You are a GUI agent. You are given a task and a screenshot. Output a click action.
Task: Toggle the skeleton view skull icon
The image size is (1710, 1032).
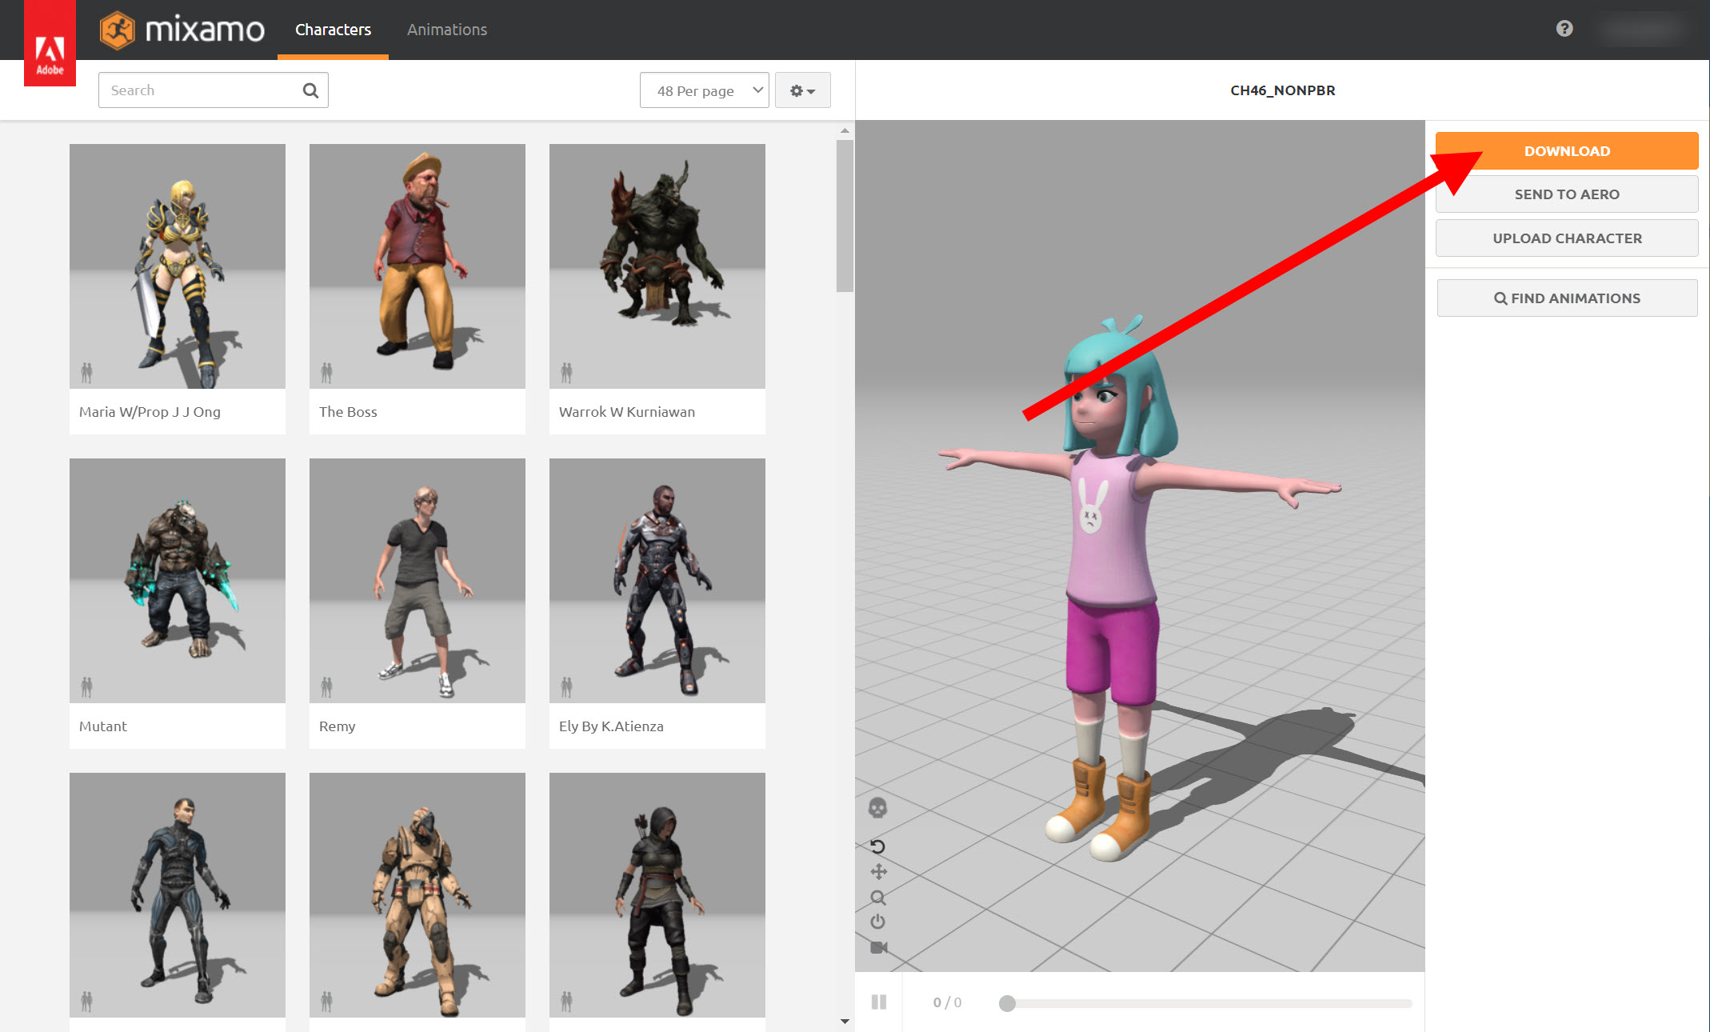[x=877, y=808]
